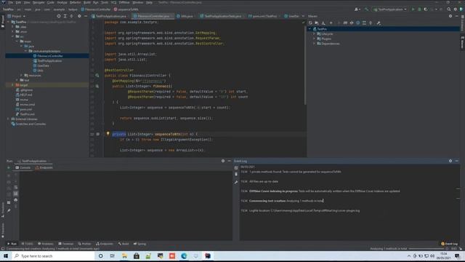Debug TestProApplication with bug icon

tap(419, 9)
